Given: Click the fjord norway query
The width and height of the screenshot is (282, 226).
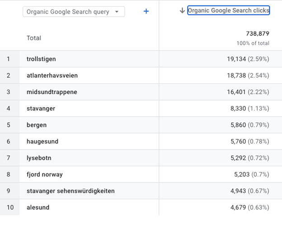Looking at the screenshot, I should (45, 174).
